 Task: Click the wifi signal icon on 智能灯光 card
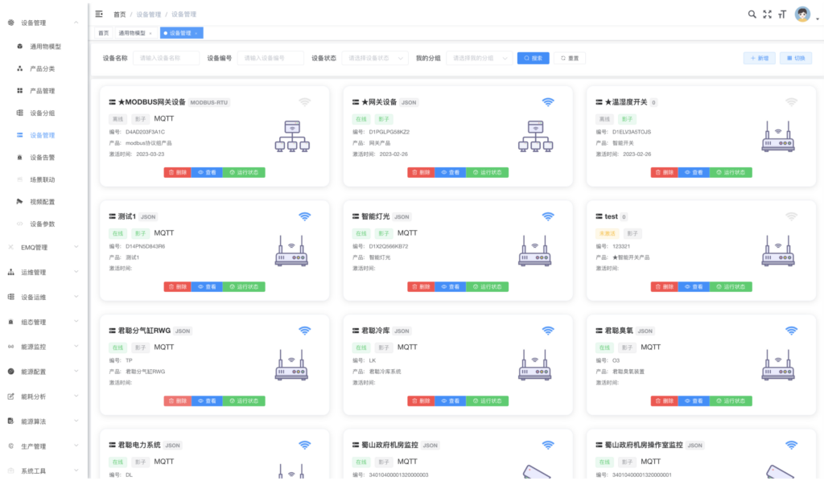pyautogui.click(x=548, y=216)
